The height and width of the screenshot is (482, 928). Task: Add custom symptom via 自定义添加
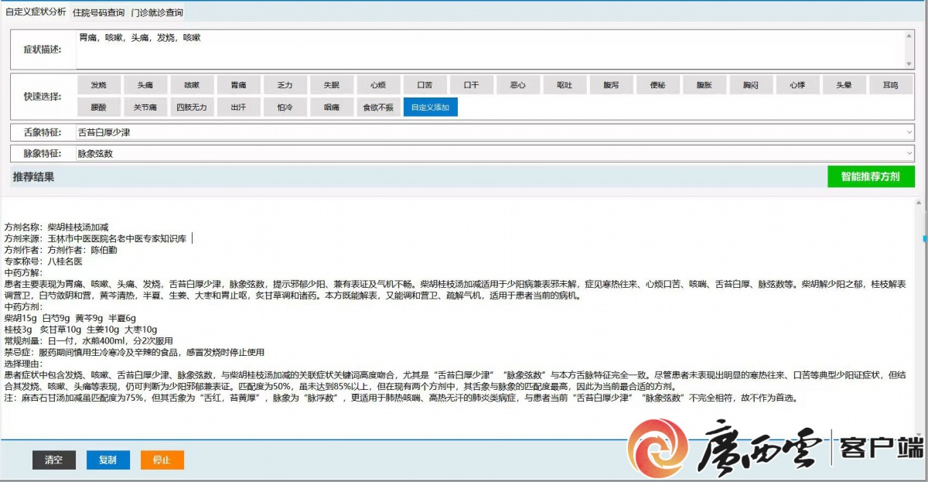[x=430, y=108]
